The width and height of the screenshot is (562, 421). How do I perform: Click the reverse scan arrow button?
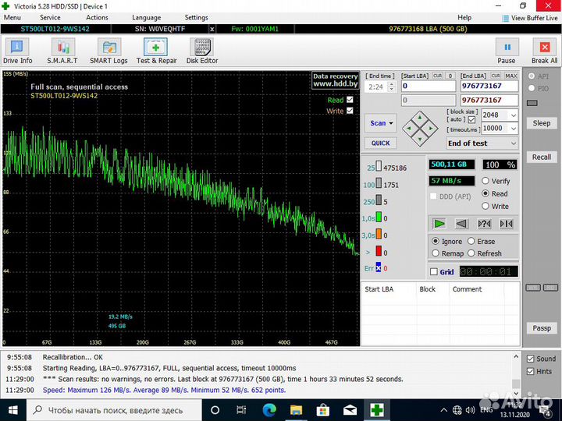(x=461, y=224)
